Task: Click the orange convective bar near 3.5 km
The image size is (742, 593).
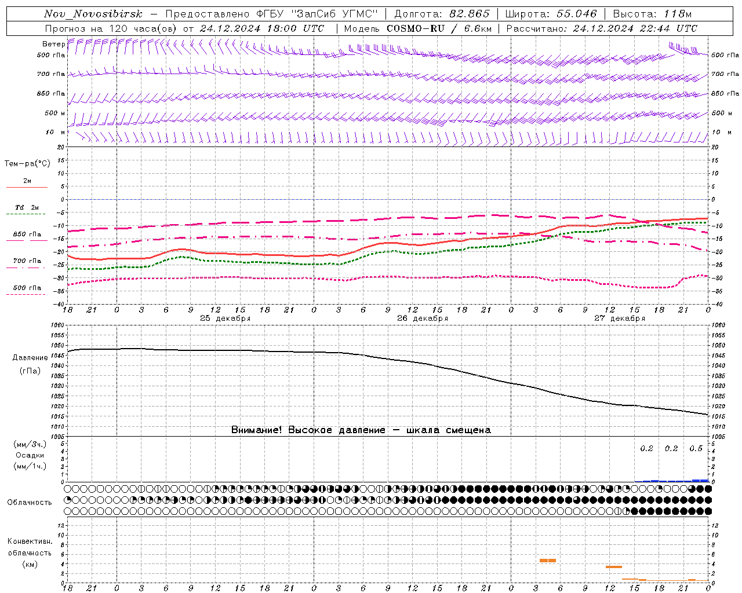Action: coord(614,567)
